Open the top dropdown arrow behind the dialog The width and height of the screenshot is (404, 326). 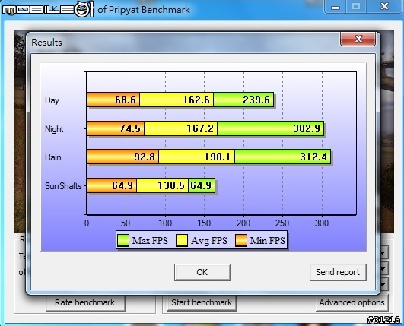(383, 253)
